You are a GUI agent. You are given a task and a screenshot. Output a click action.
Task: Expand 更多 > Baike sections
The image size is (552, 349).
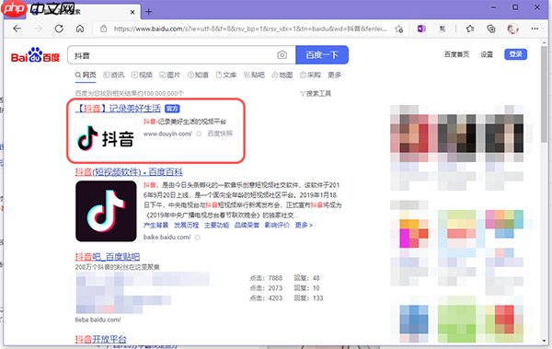click(304, 226)
